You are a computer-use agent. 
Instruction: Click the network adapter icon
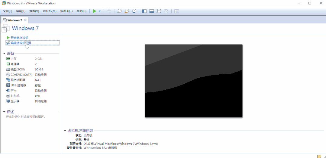tap(8, 80)
